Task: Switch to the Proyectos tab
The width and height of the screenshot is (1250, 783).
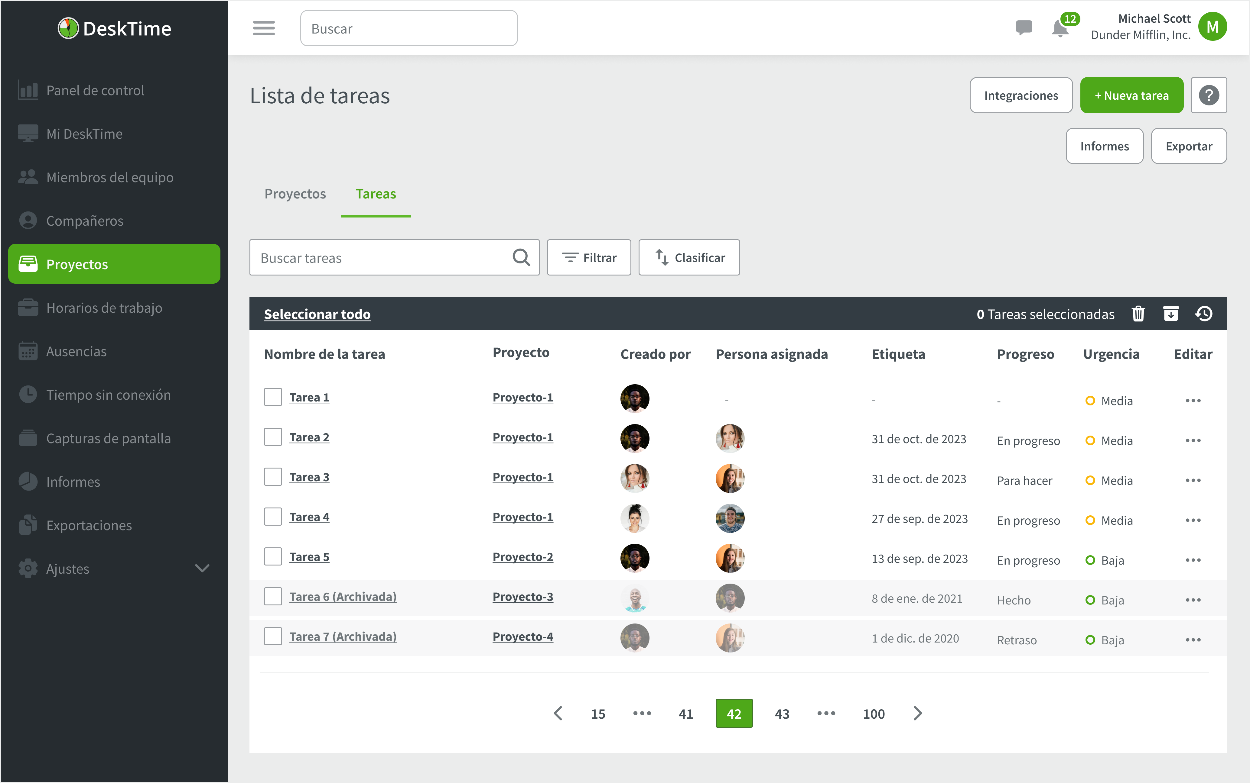Action: tap(295, 194)
